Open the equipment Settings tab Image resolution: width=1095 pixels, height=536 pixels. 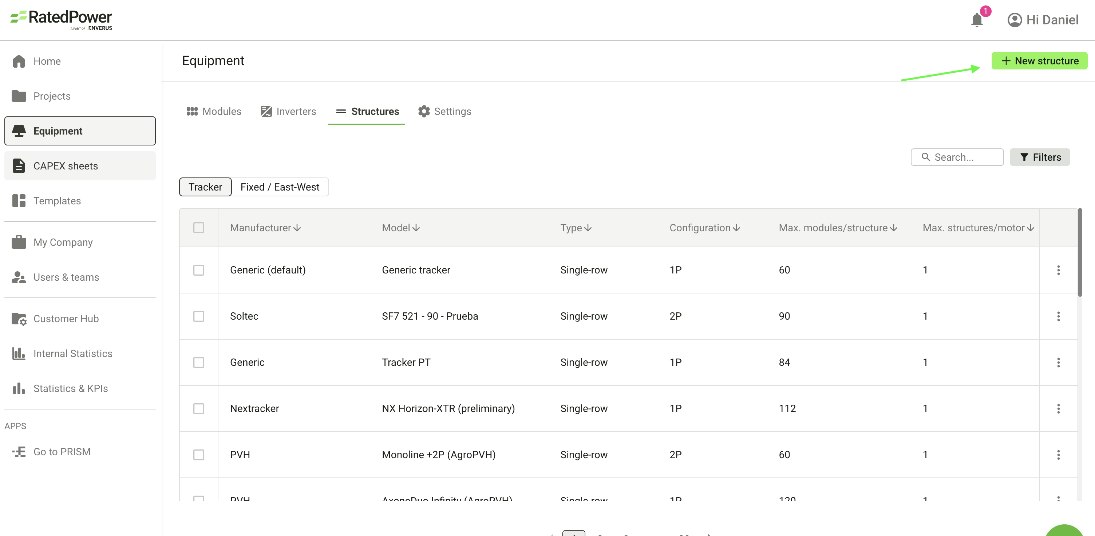coord(444,111)
